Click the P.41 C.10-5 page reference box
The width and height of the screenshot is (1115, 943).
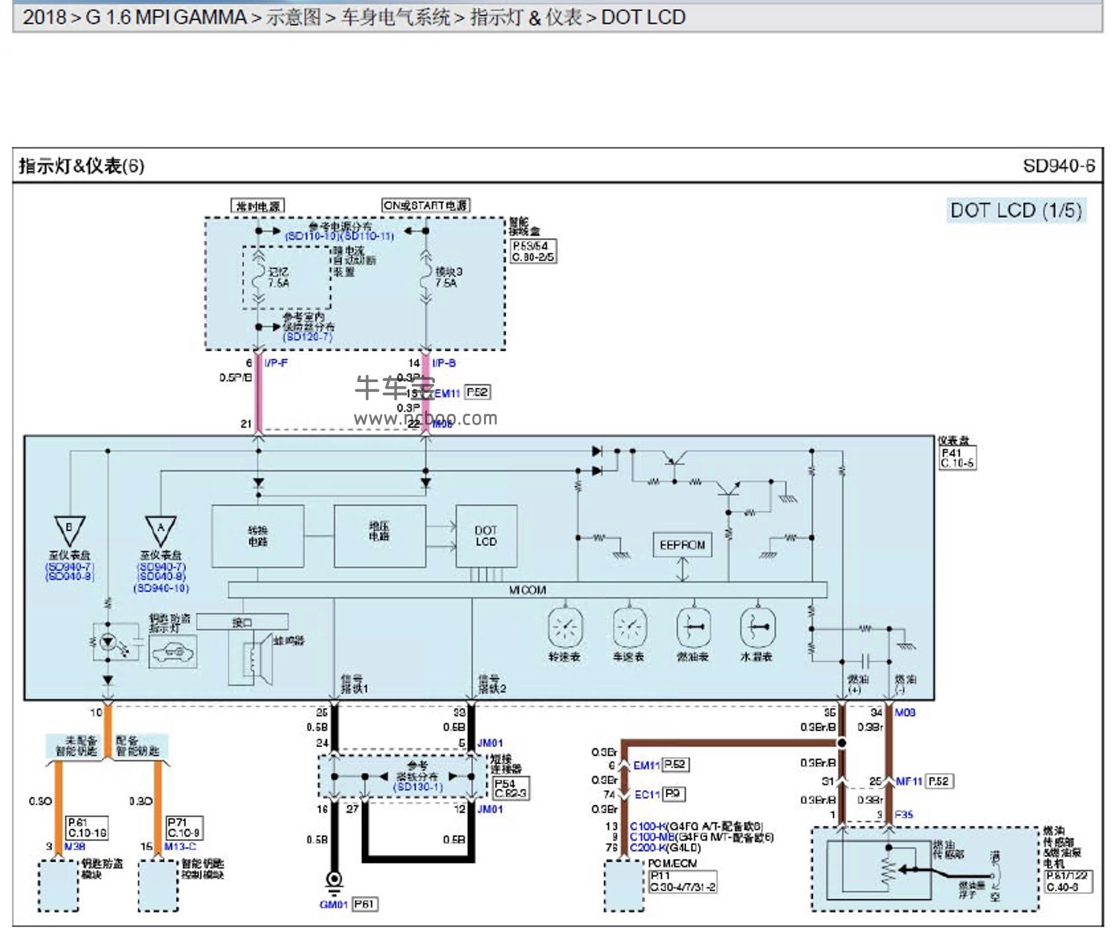click(957, 458)
